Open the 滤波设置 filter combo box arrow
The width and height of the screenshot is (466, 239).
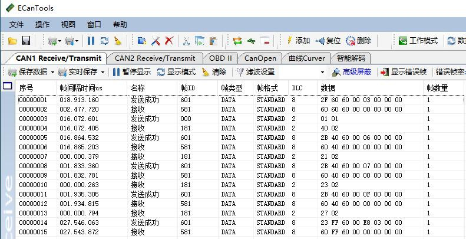tap(322, 72)
